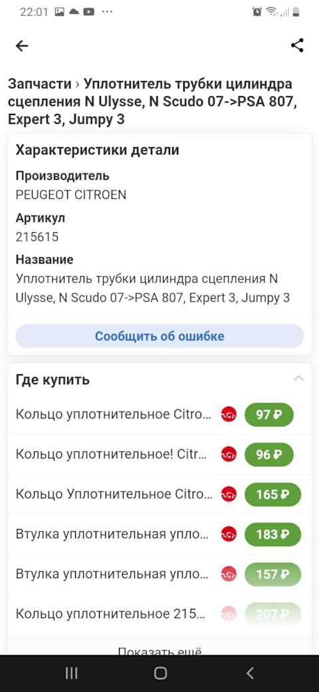This screenshot has height=692, width=319.
Task: Tap the article number 215615
Action: point(37,237)
